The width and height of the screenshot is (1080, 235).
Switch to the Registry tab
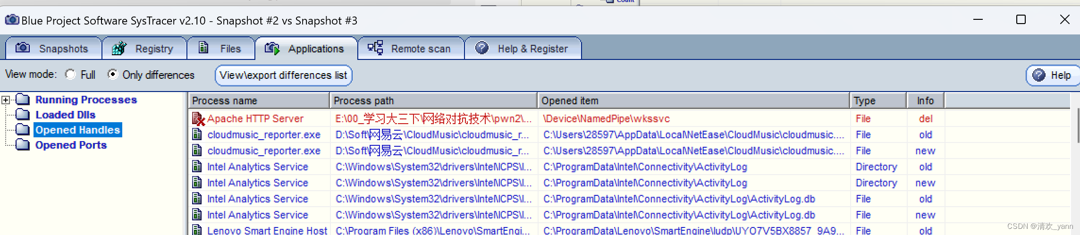tap(144, 48)
